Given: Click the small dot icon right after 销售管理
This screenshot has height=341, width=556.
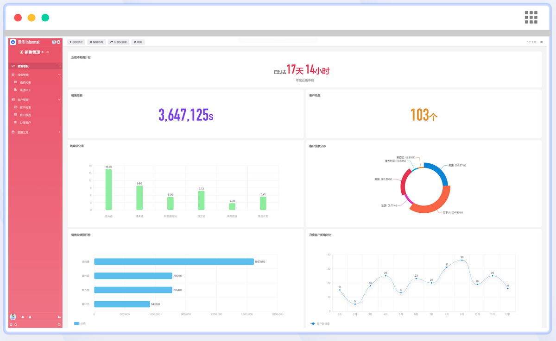Looking at the screenshot, I should pyautogui.click(x=43, y=52).
